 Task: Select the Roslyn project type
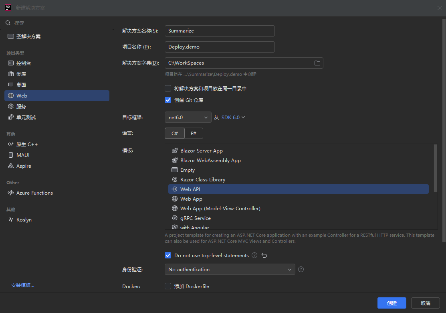click(x=24, y=220)
